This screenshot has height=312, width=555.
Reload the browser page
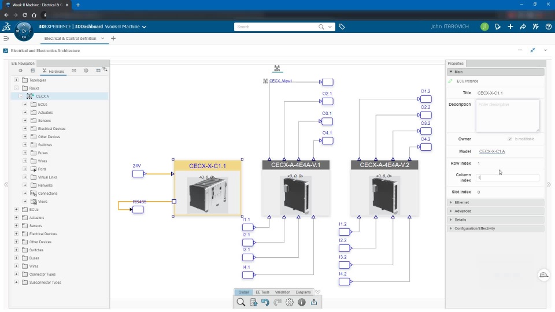point(25,15)
